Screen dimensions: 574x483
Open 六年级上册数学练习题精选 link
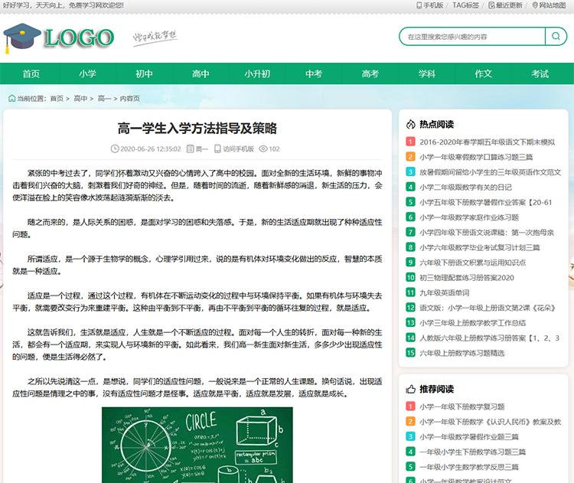pyautogui.click(x=462, y=353)
